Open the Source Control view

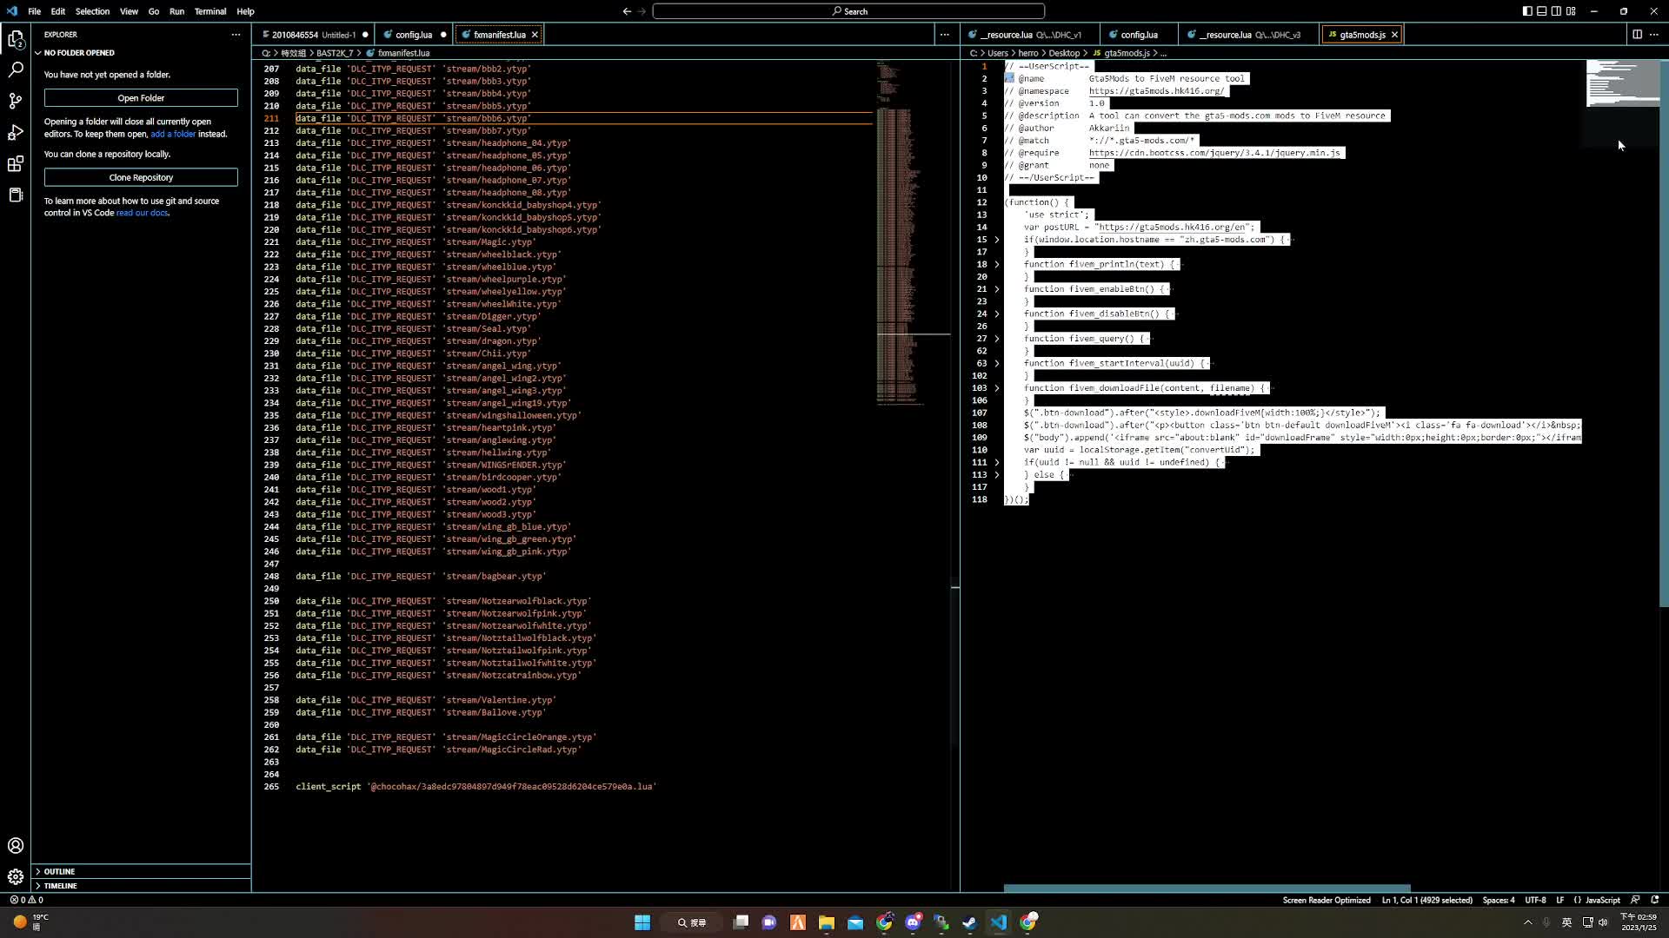[16, 101]
